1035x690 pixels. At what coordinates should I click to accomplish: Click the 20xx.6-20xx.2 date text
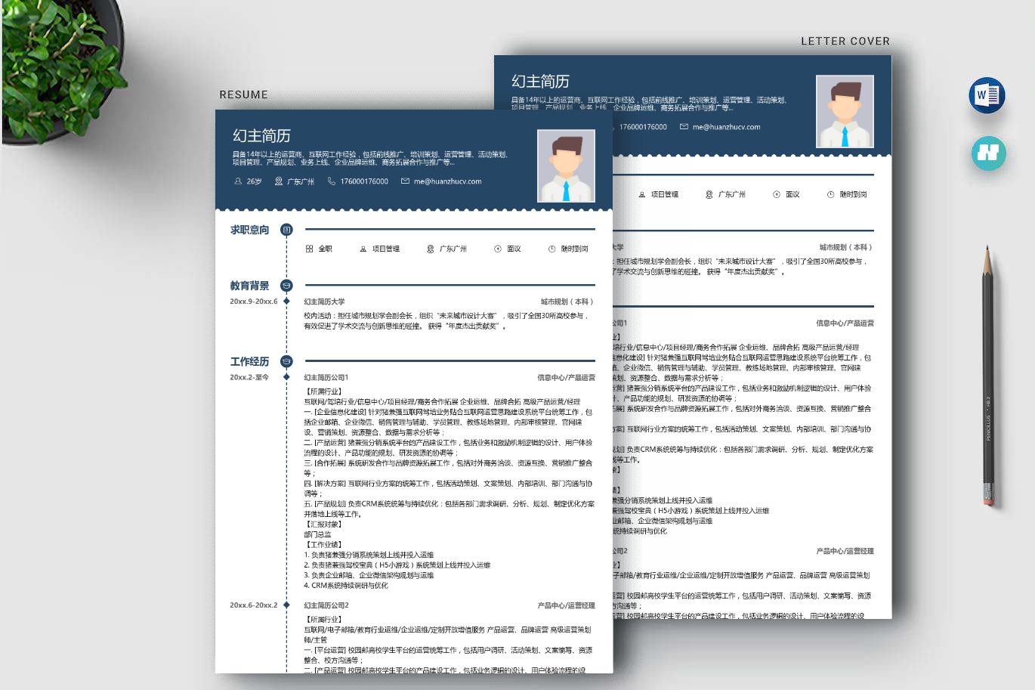click(254, 605)
